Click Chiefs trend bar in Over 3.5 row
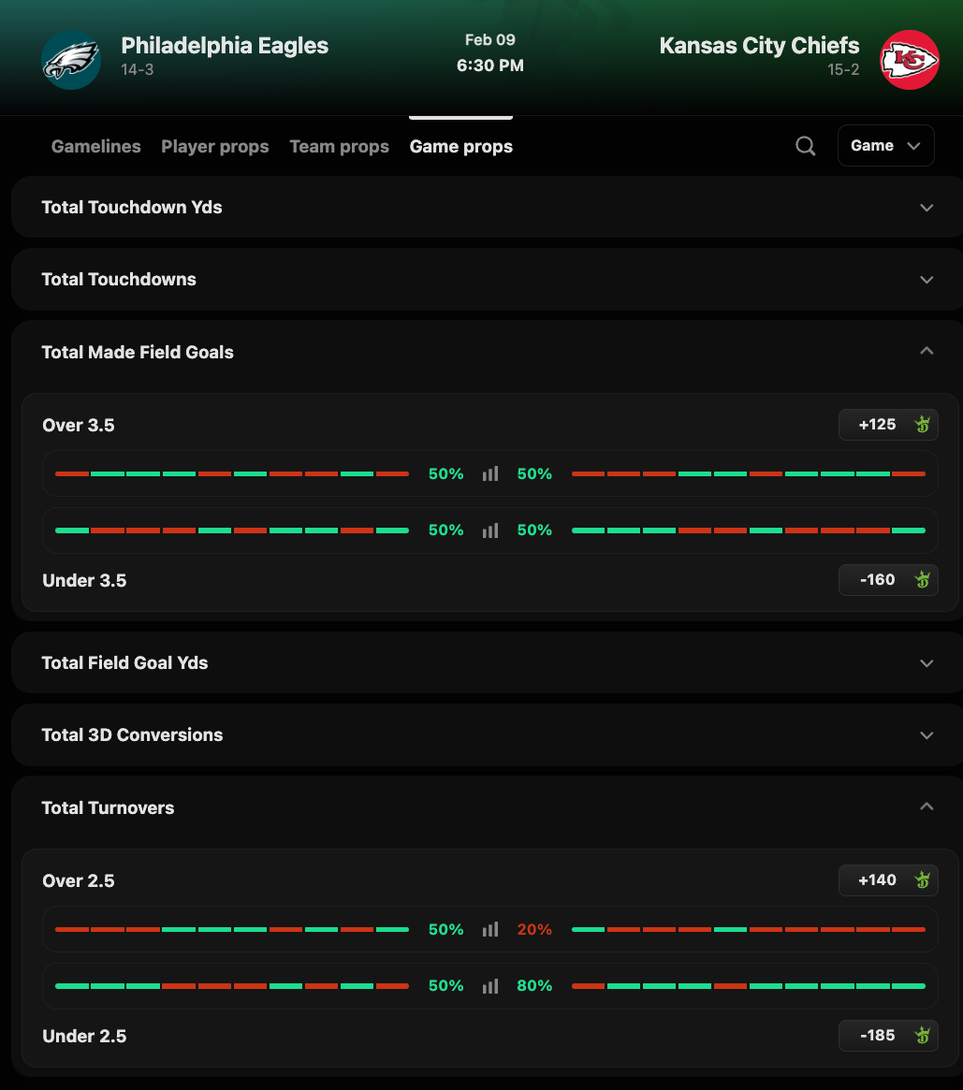 748,474
